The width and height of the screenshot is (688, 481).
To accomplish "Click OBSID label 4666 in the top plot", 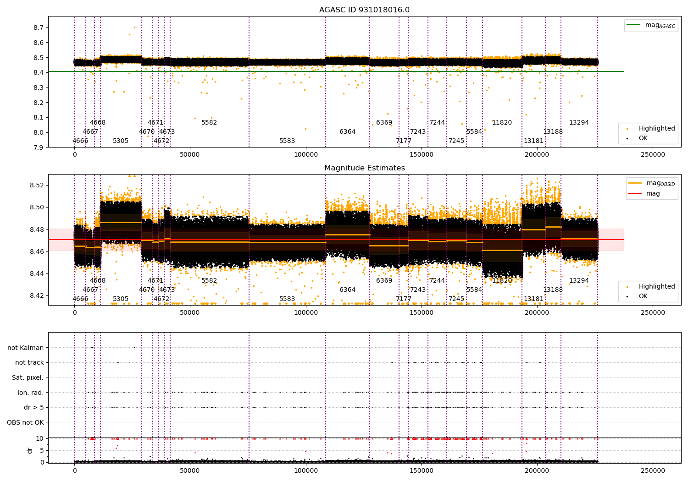I will point(80,141).
